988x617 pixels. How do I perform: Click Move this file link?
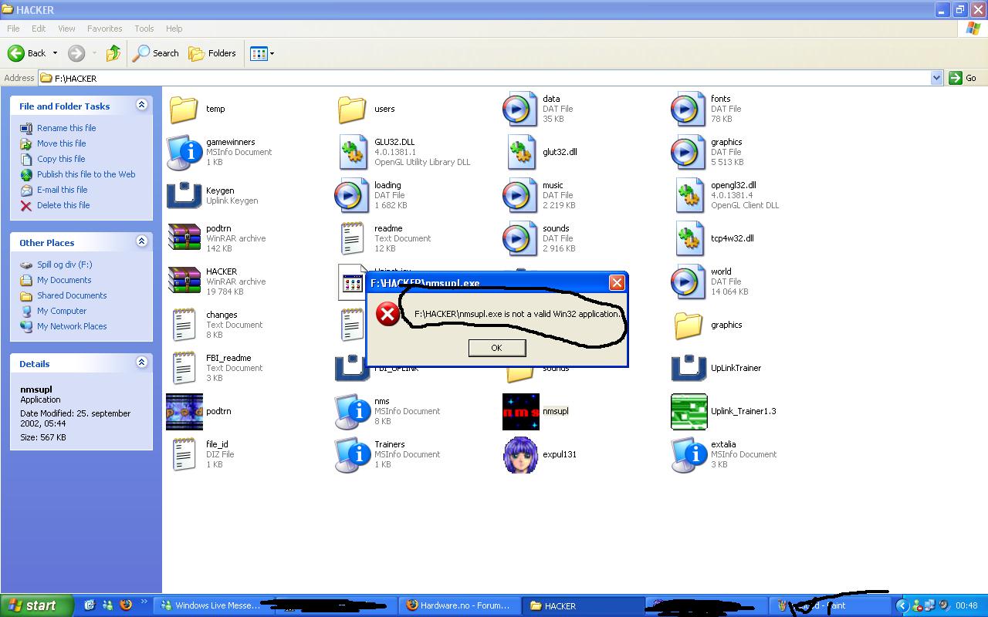click(62, 143)
